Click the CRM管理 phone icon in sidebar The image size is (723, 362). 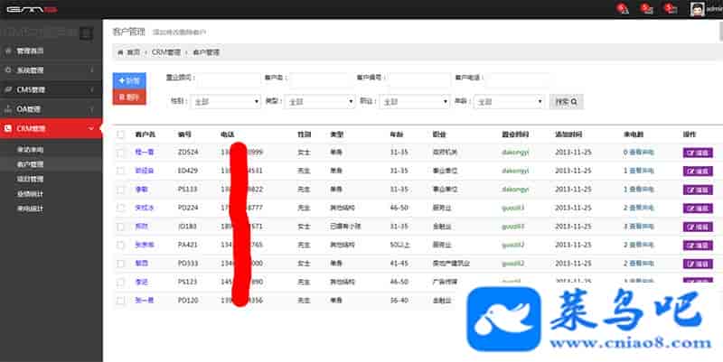[8, 129]
